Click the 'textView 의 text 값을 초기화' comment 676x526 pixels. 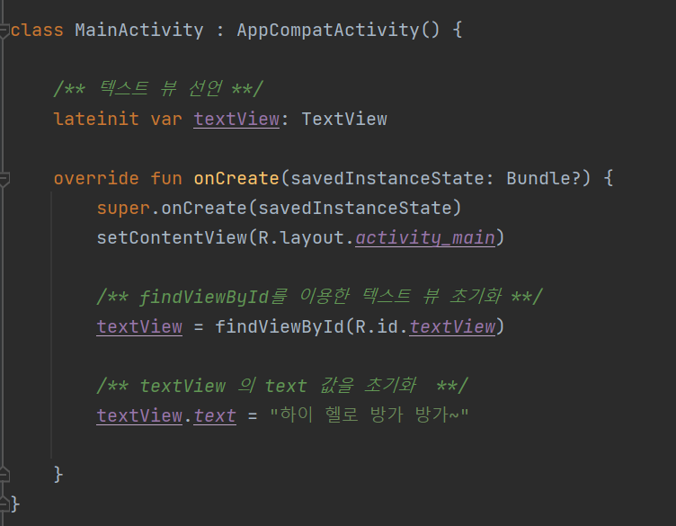coord(282,386)
